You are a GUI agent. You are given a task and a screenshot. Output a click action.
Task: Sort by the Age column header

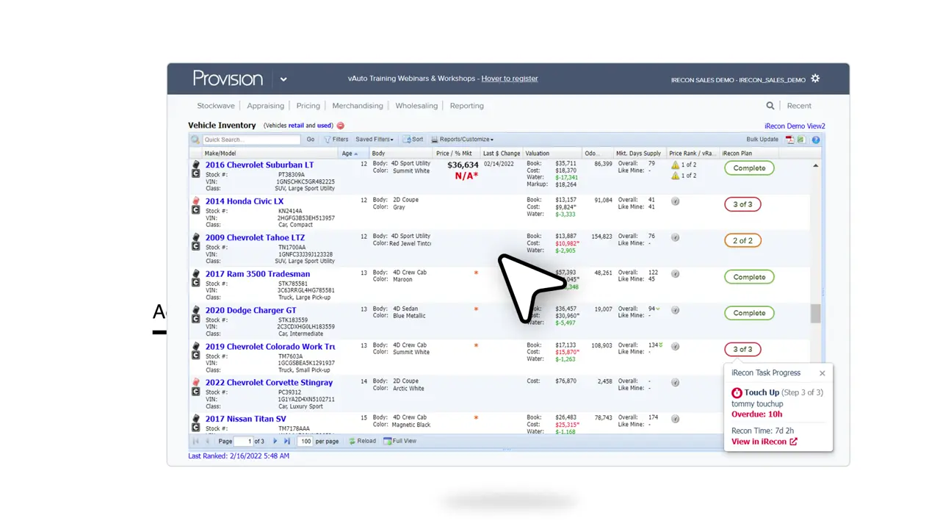coord(349,154)
